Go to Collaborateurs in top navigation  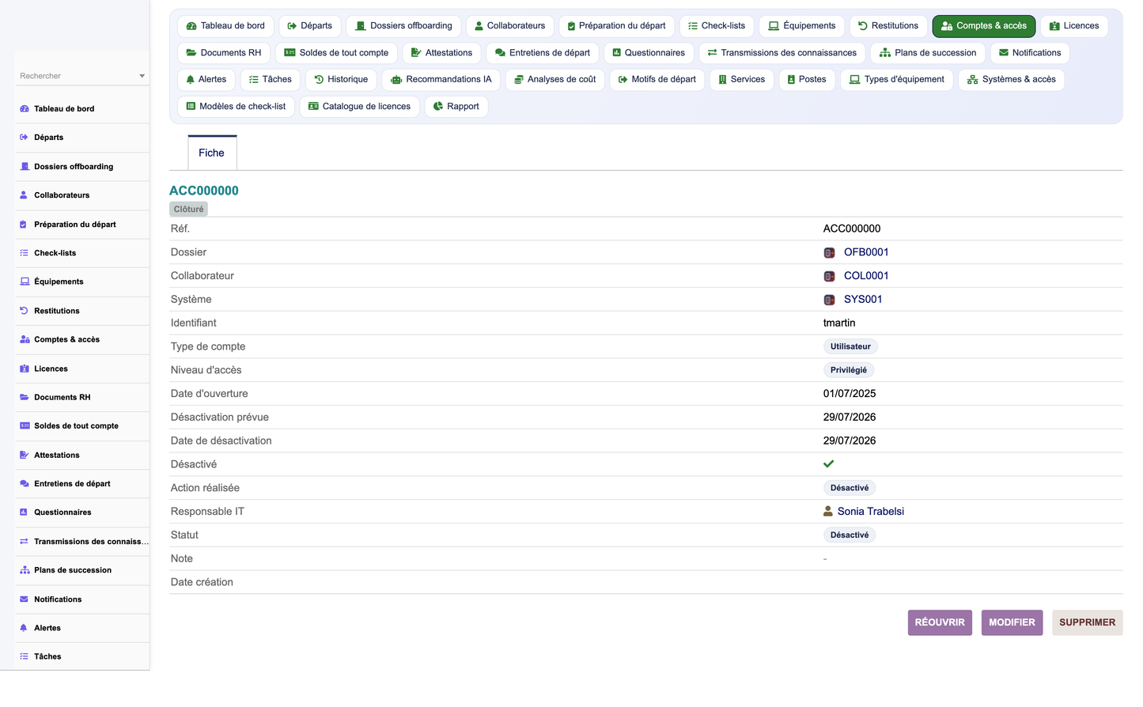click(x=509, y=26)
